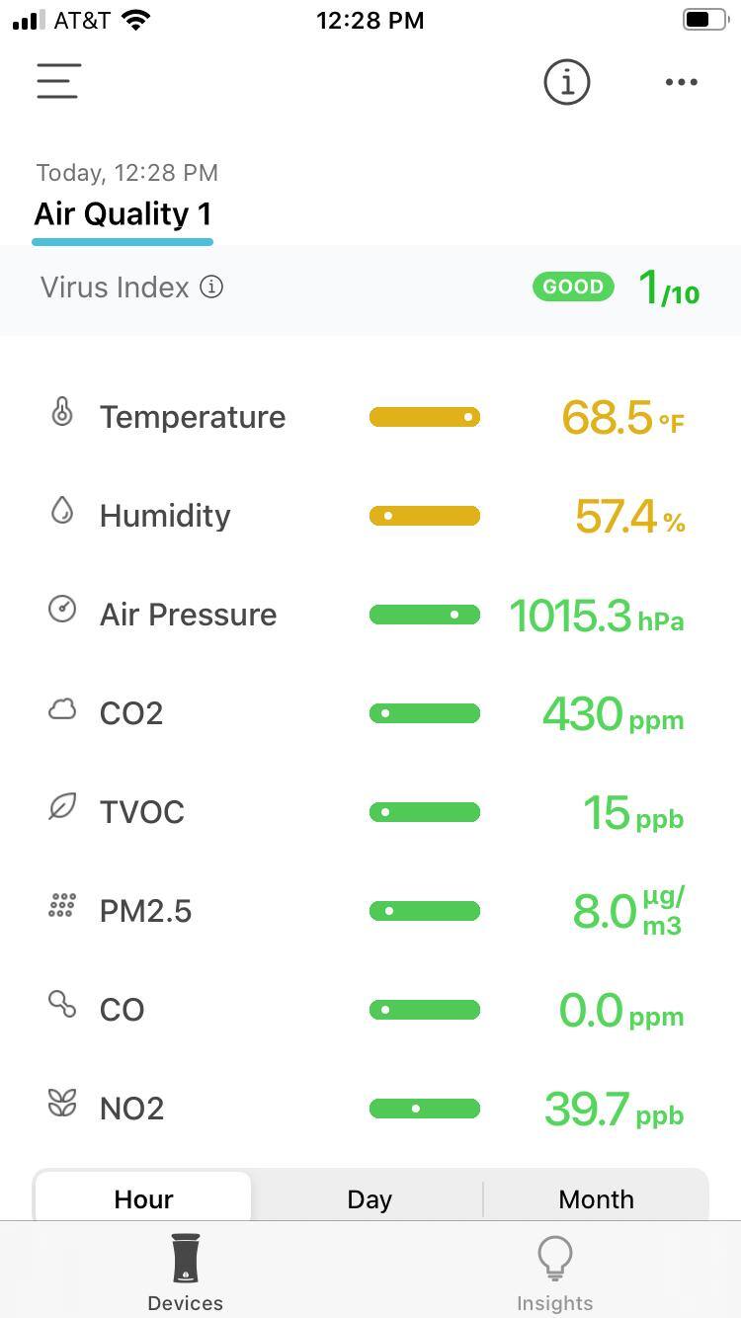Open the Devices tab
The width and height of the screenshot is (741, 1318).
pos(185,1272)
